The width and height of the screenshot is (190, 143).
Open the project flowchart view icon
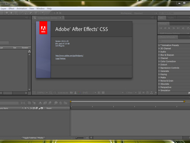click(x=29, y=51)
